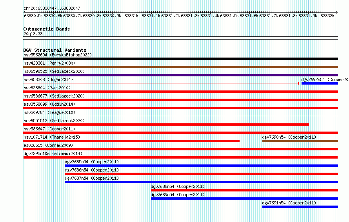Screen dimensions: 349x222
Task: Click the red esv26615 variant bar
Action: 180,149
